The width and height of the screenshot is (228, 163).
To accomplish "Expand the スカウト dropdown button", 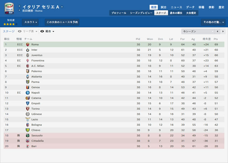I will pyautogui.click(x=30, y=22).
